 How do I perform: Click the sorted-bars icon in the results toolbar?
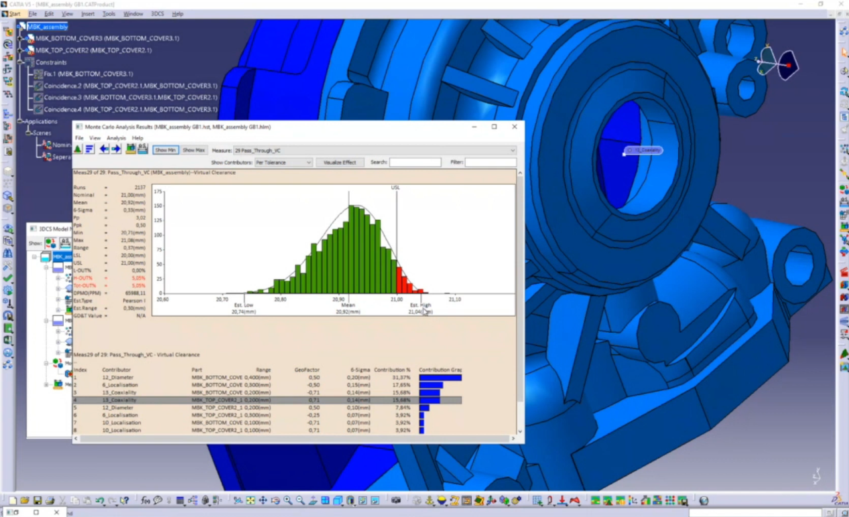point(89,149)
